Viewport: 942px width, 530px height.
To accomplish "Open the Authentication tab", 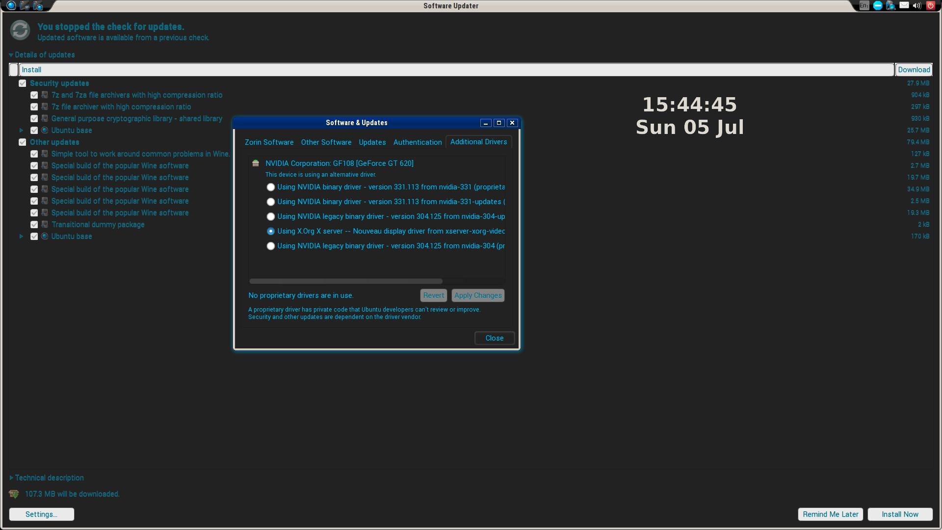I will click(418, 142).
